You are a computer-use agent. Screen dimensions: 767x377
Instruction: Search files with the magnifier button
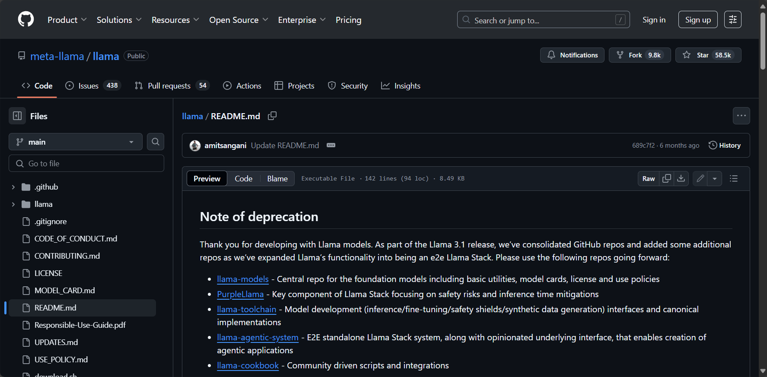156,142
